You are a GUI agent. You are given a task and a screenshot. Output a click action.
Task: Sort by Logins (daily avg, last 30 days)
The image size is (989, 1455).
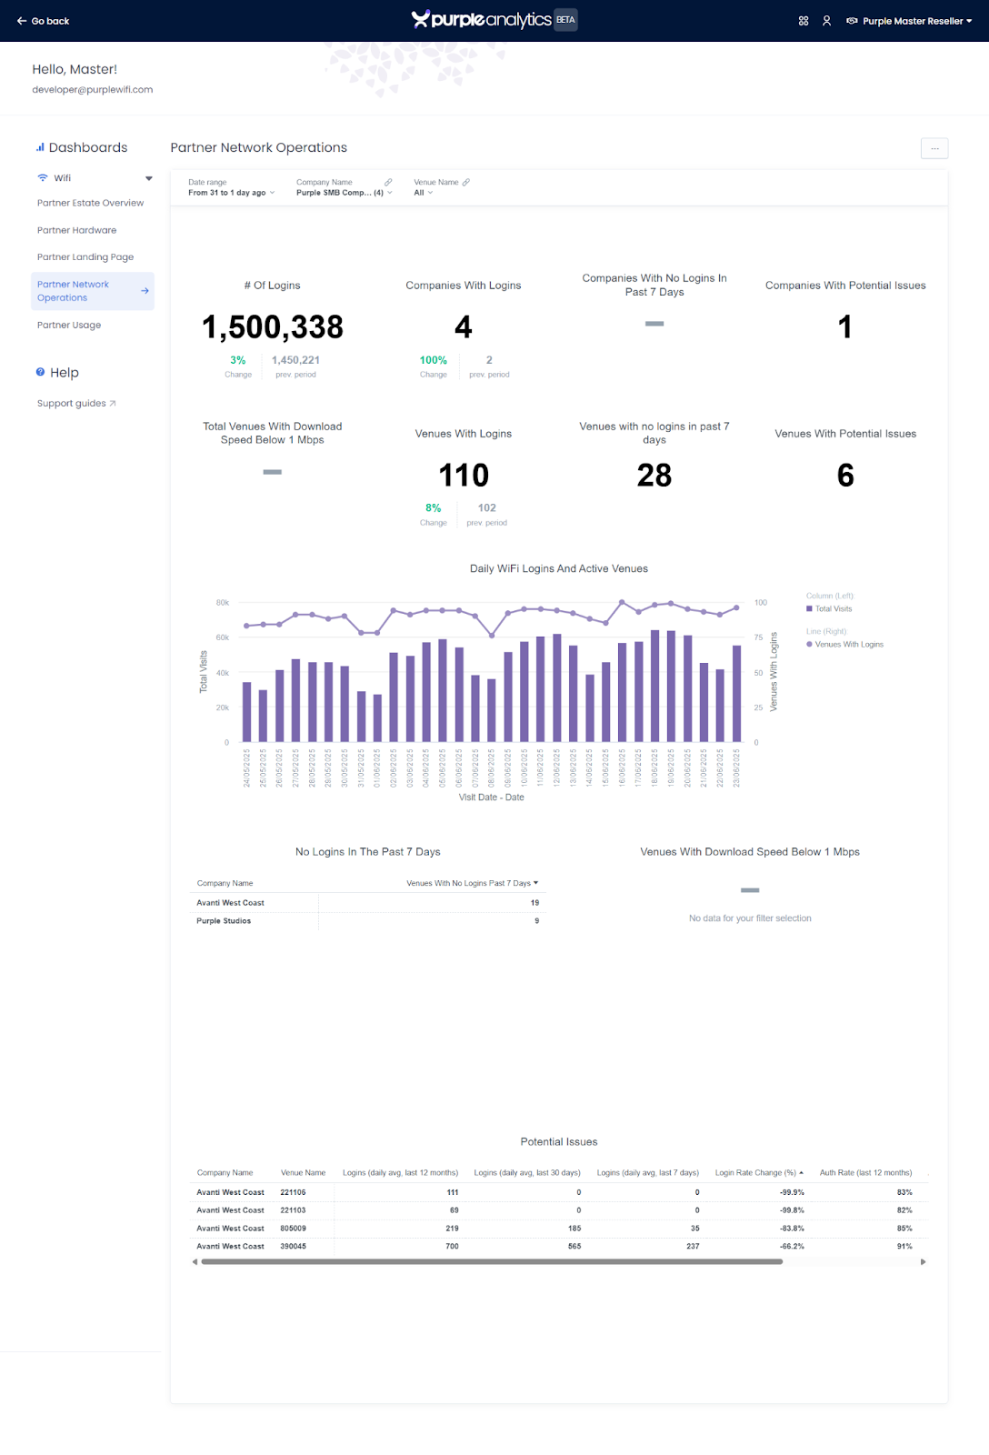527,1173
